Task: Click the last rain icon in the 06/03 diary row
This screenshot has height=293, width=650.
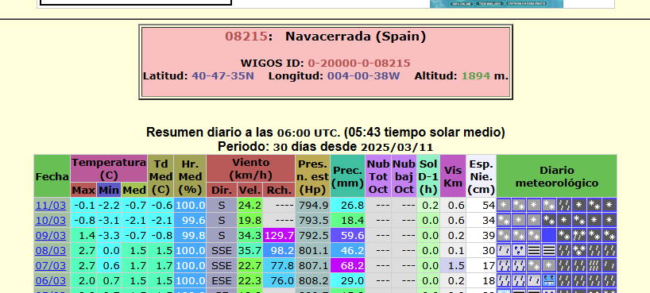Action: pyautogui.click(x=609, y=280)
